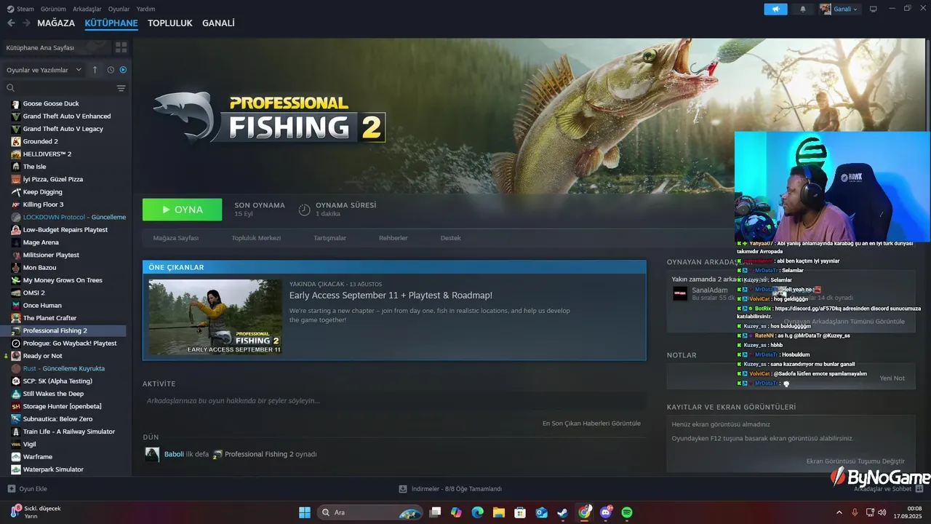Open the Arkadaşlar menu
The height and width of the screenshot is (524, 931).
(87, 9)
